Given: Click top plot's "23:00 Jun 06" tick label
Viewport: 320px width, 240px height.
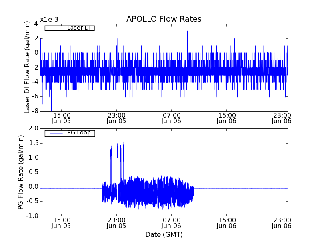Looking at the screenshot, I should point(282,118).
